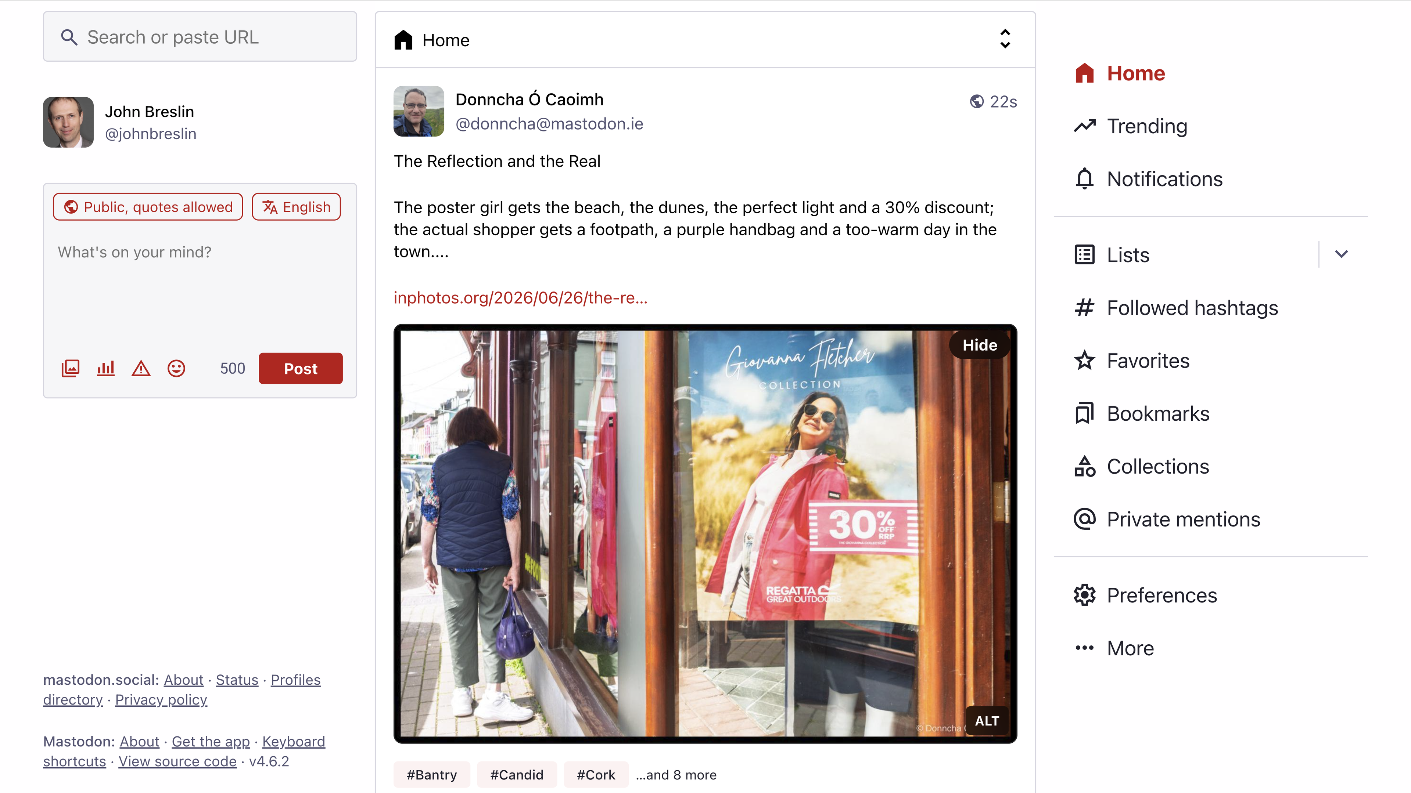Open the Status link in the footer
The width and height of the screenshot is (1411, 793).
point(237,680)
